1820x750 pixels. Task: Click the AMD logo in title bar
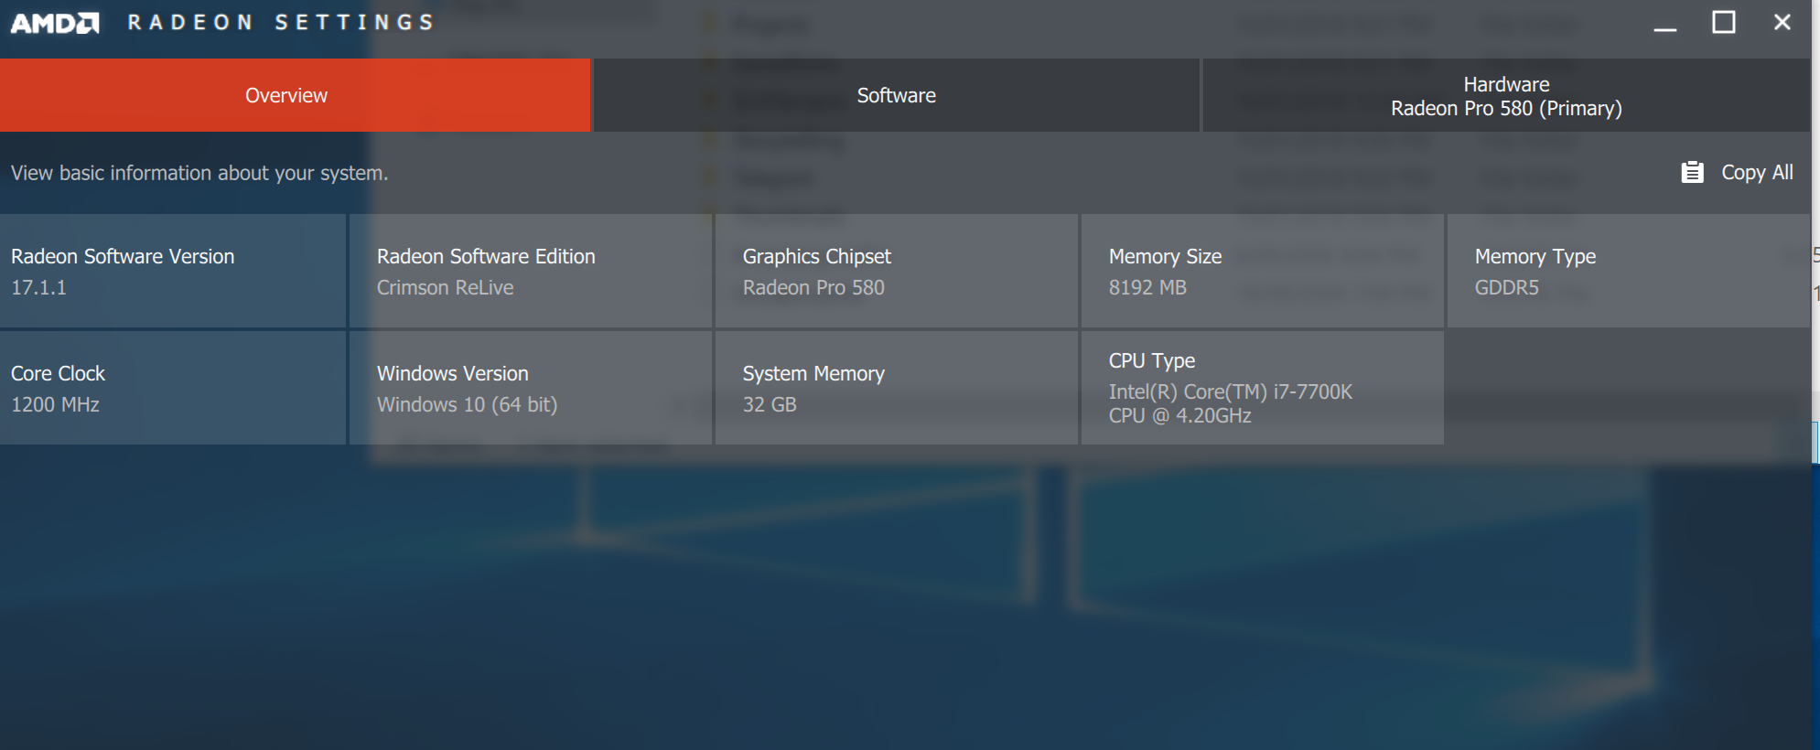pos(55,23)
